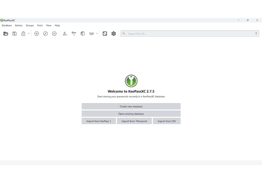The image size is (262, 183).
Task: Click the KeePassXC logo in welcome screen
Action: coord(131,81)
